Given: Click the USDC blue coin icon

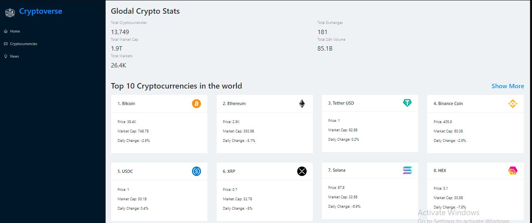Looking at the screenshot, I should pos(196,171).
